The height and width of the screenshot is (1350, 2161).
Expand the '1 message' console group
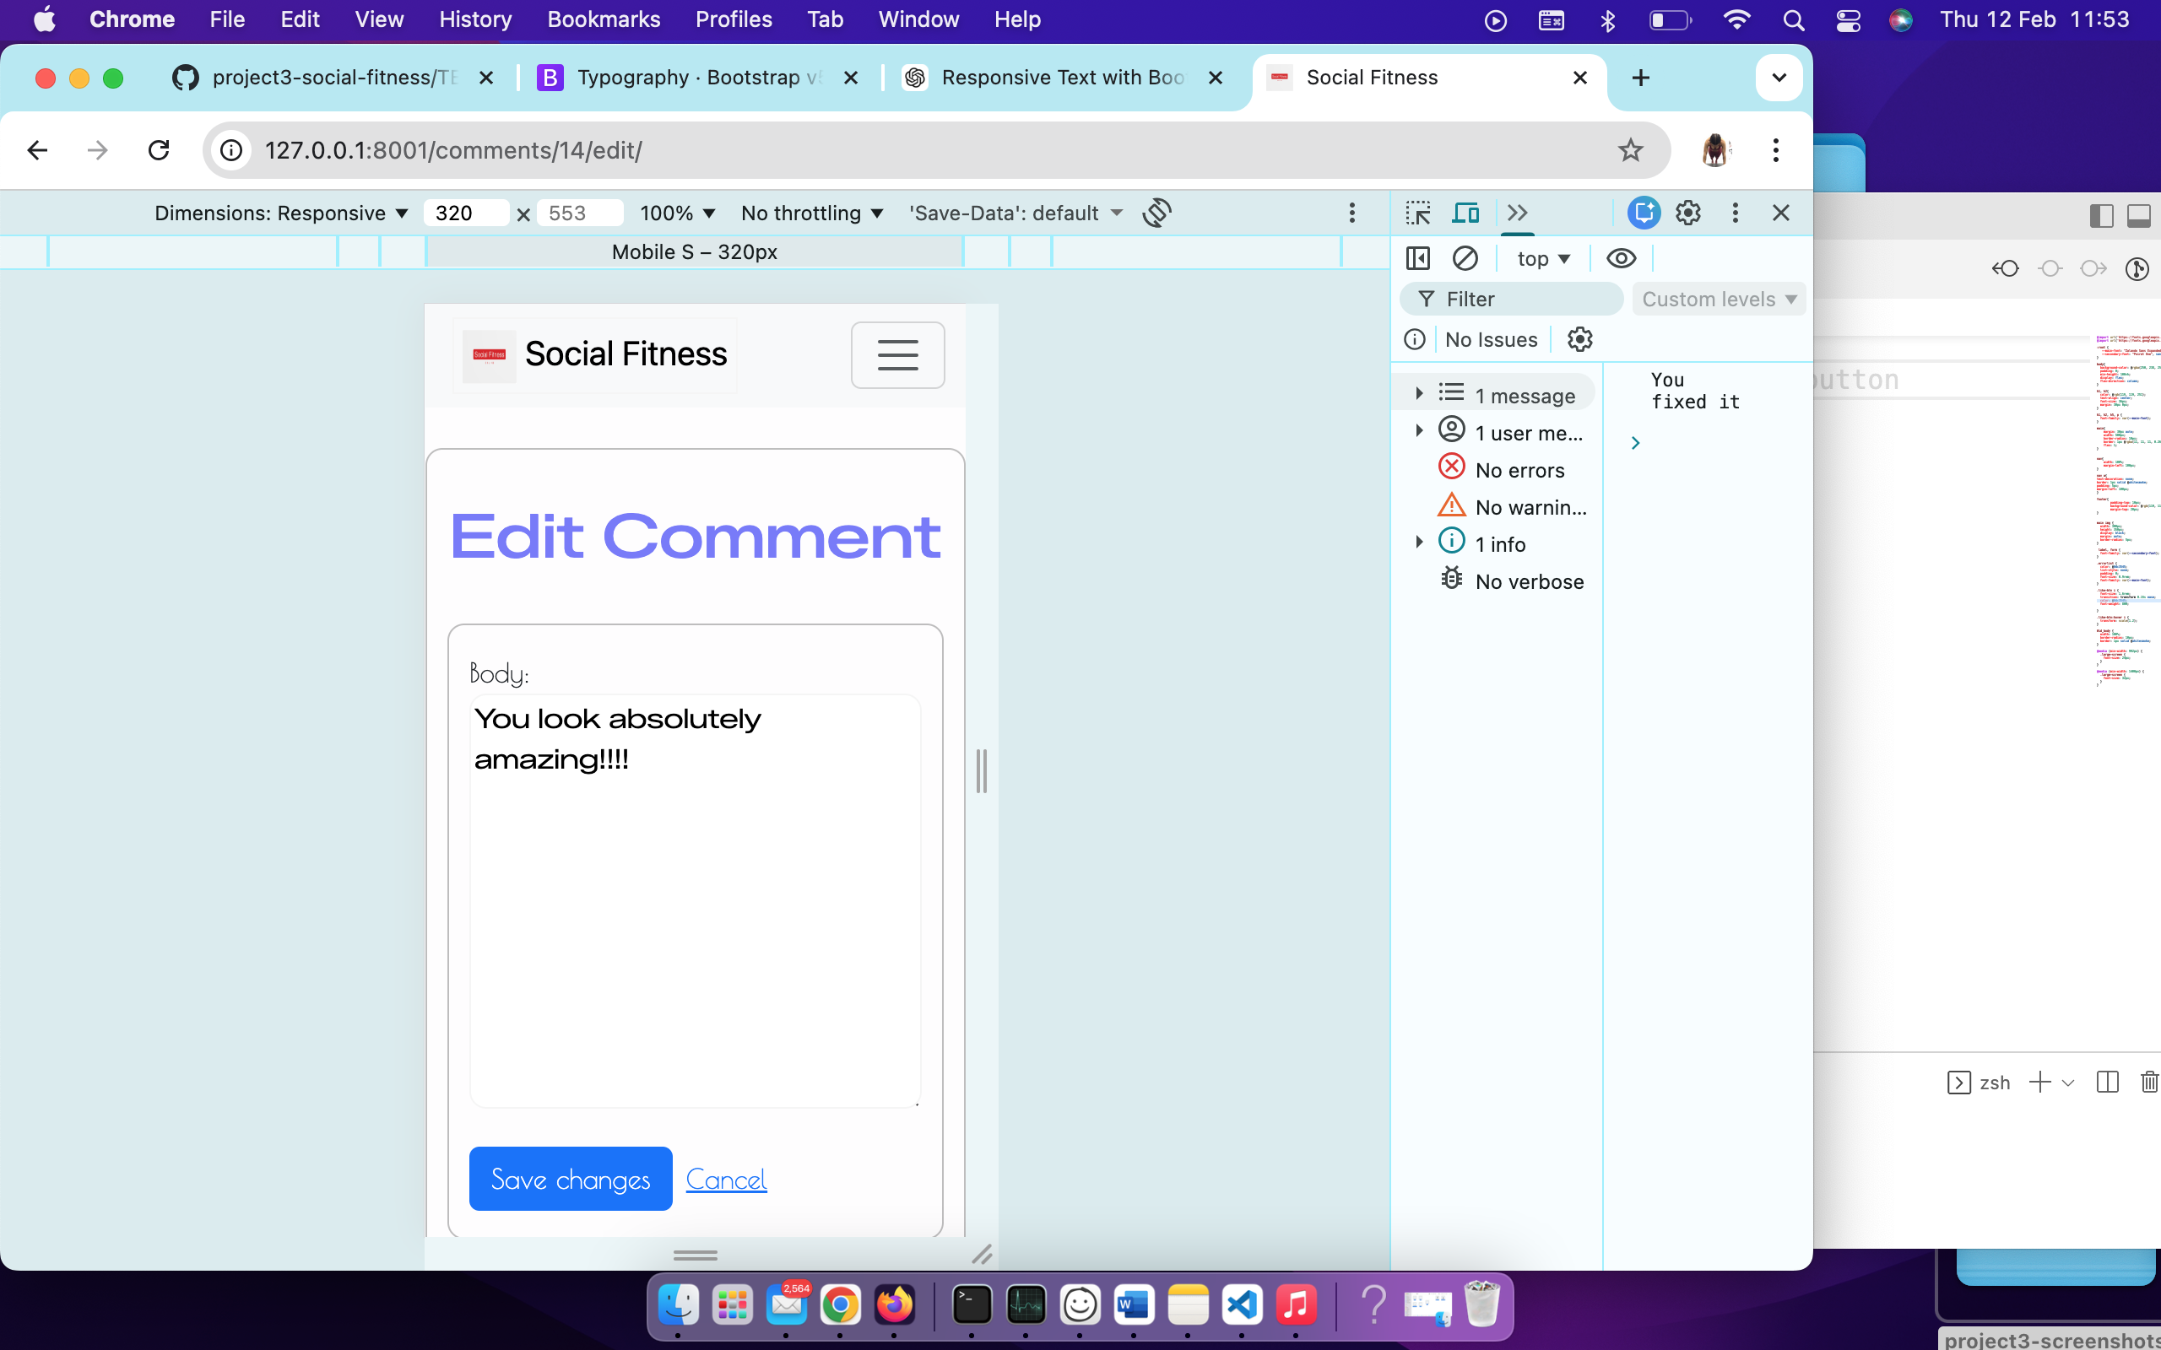(1420, 392)
